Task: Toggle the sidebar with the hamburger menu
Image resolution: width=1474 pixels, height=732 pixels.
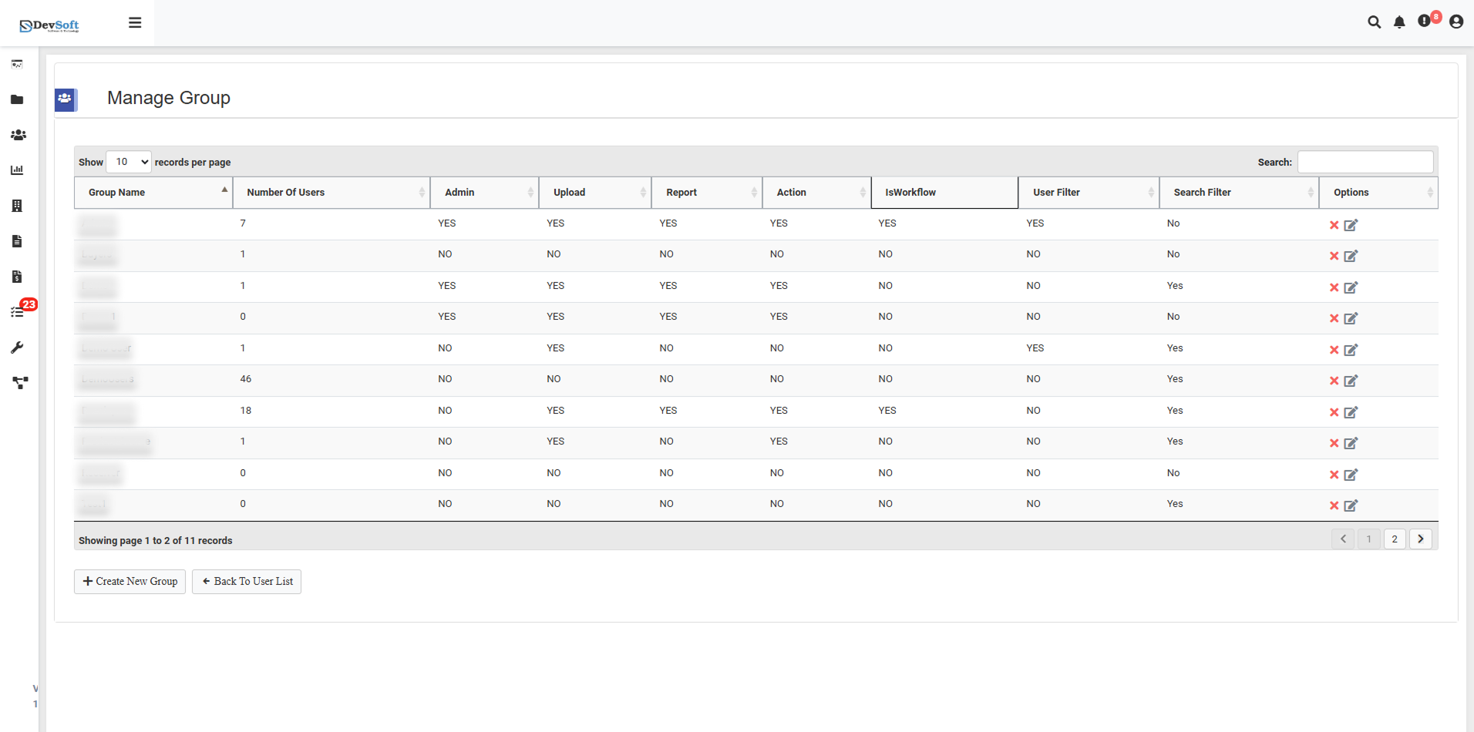Action: pos(135,22)
